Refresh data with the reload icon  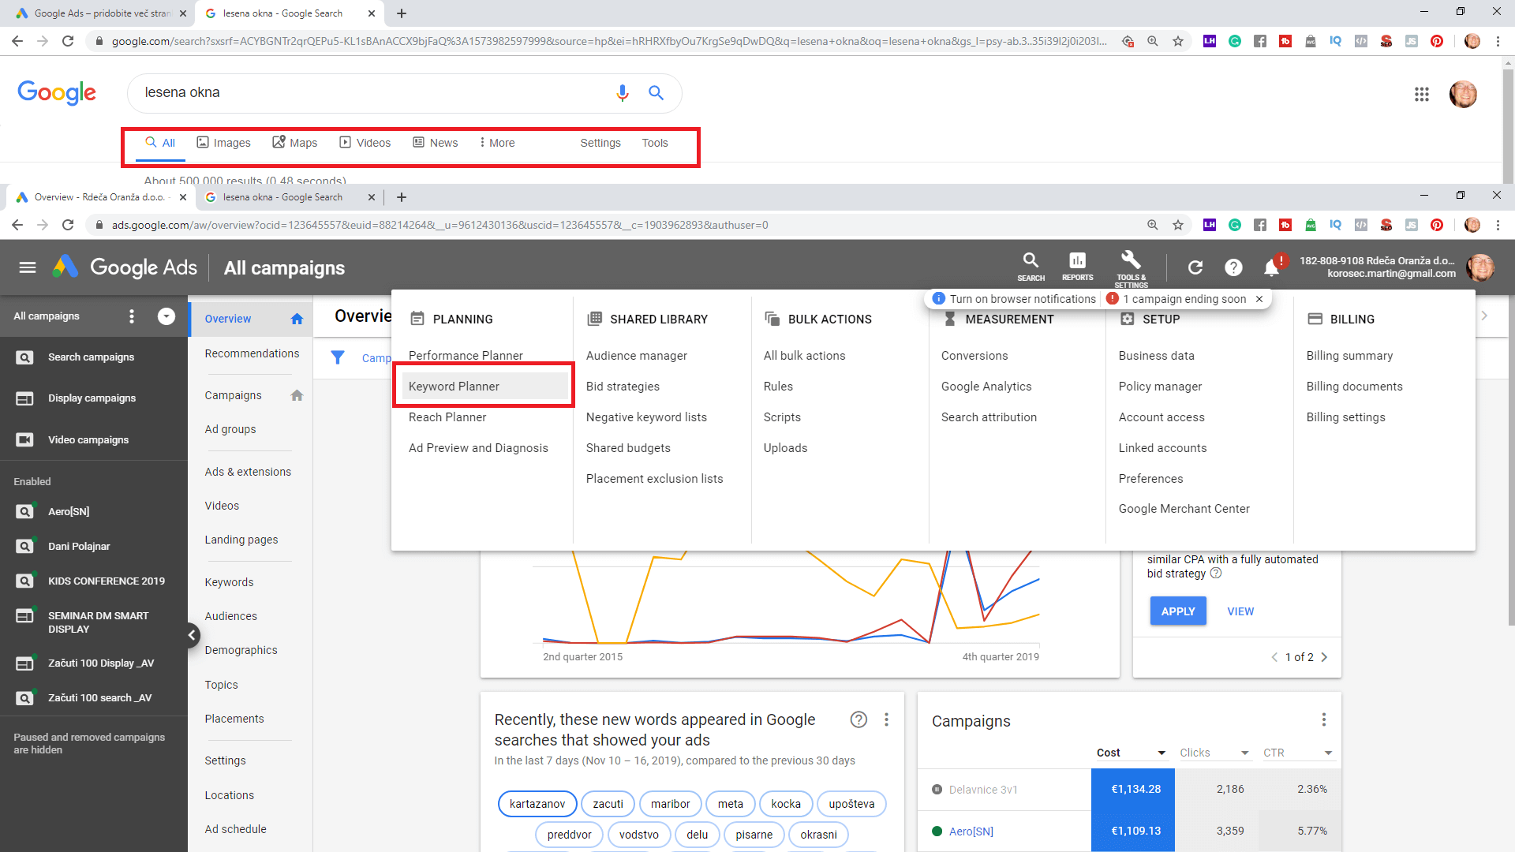[x=1195, y=267]
